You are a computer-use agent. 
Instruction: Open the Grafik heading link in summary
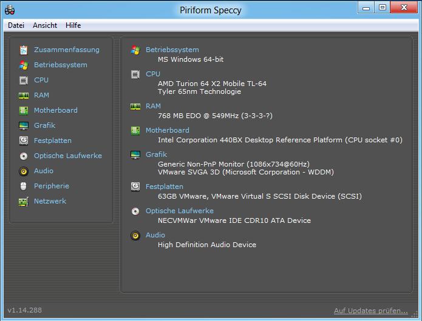pos(157,154)
